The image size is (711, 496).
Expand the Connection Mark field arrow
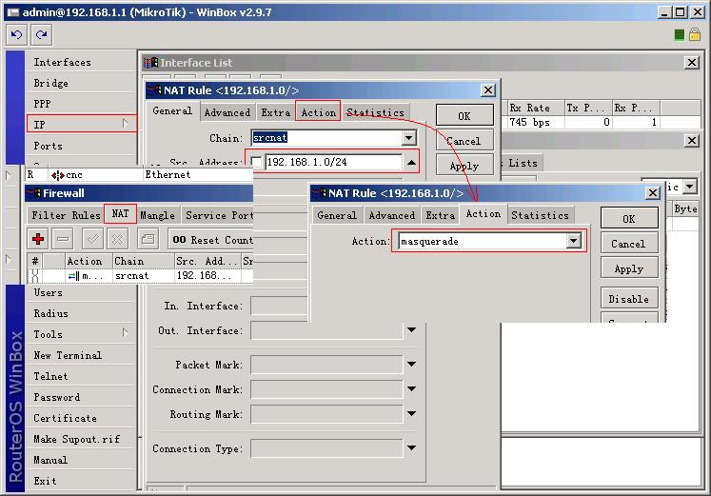tap(411, 389)
